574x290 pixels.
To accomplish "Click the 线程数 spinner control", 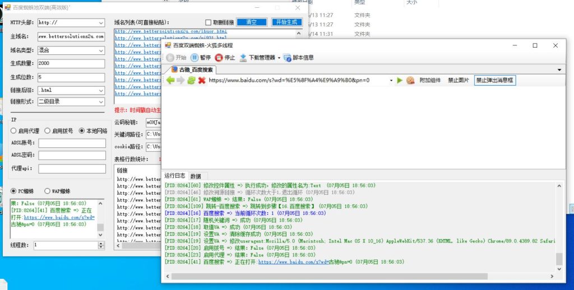I will click(x=101, y=245).
